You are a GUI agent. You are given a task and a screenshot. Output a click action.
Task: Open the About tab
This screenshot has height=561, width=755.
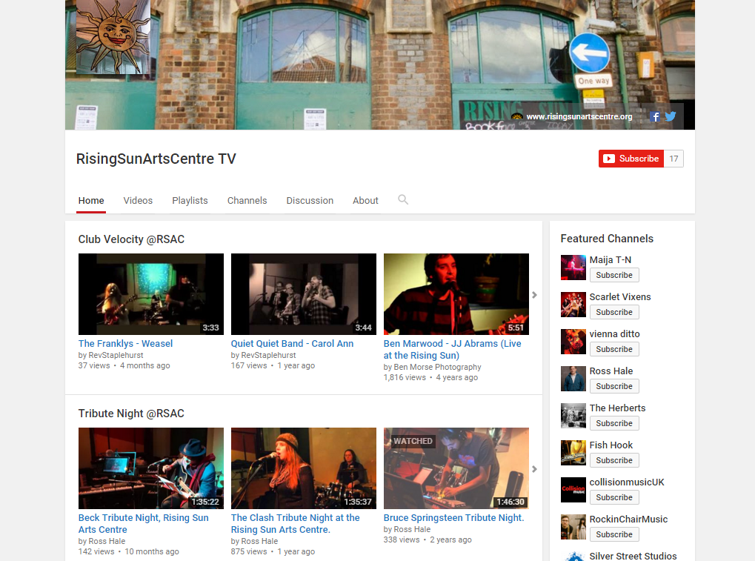365,200
